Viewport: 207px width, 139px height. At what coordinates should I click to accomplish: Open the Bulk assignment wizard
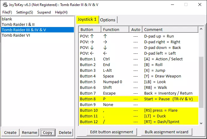(x=167, y=132)
